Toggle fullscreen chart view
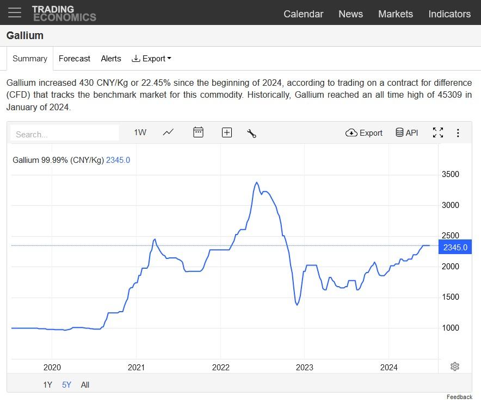481x411 pixels. tap(438, 132)
